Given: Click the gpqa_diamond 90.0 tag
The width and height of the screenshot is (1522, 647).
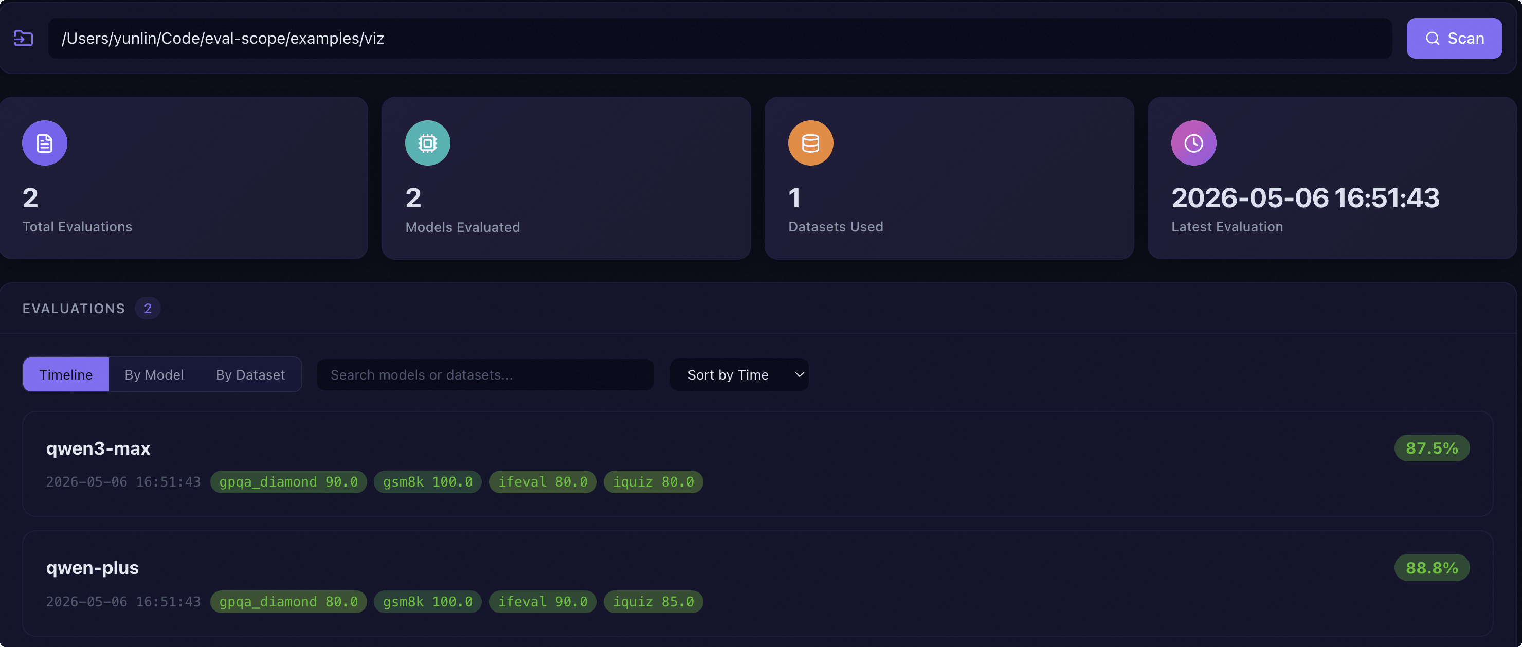Looking at the screenshot, I should 288,482.
